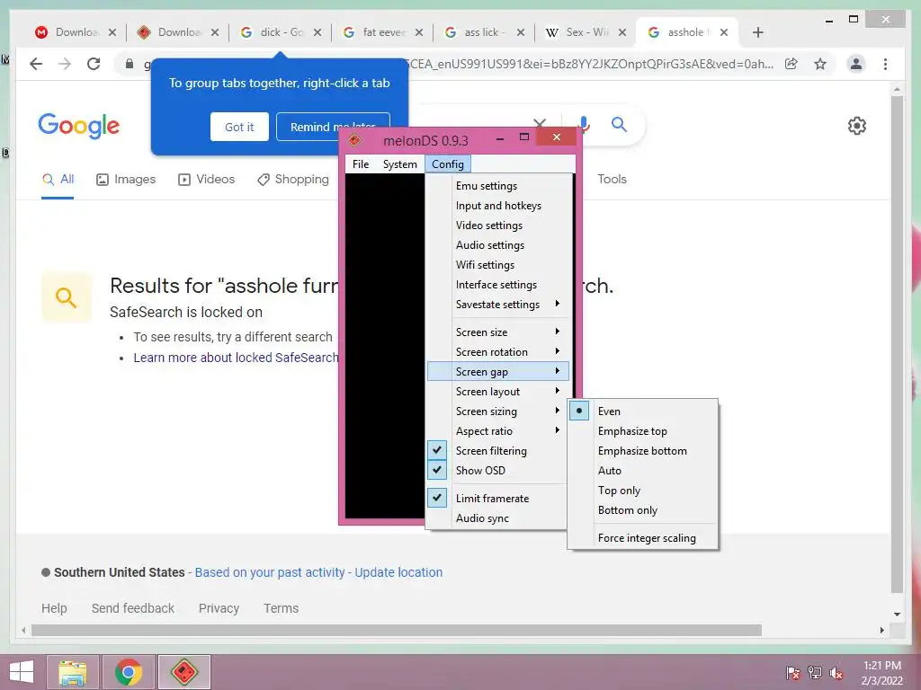This screenshot has height=690, width=921.
Task: Expand Screen layout submenu
Action: (x=496, y=392)
